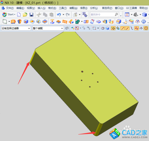The height and width of the screenshot is (141, 149).
Task: Open the 文件(F) menu
Action: click(10, 8)
